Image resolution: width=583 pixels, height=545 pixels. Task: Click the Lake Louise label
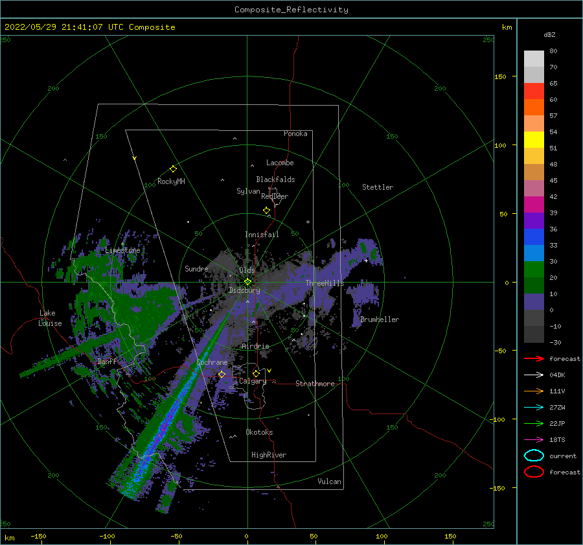pos(50,318)
